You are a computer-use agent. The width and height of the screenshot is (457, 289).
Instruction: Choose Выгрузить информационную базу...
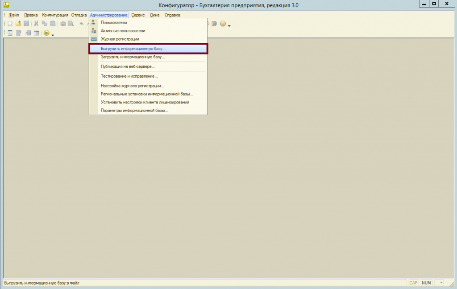[x=148, y=49]
